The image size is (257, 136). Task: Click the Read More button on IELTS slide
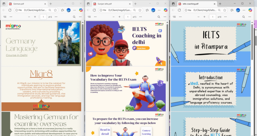pos(141,48)
